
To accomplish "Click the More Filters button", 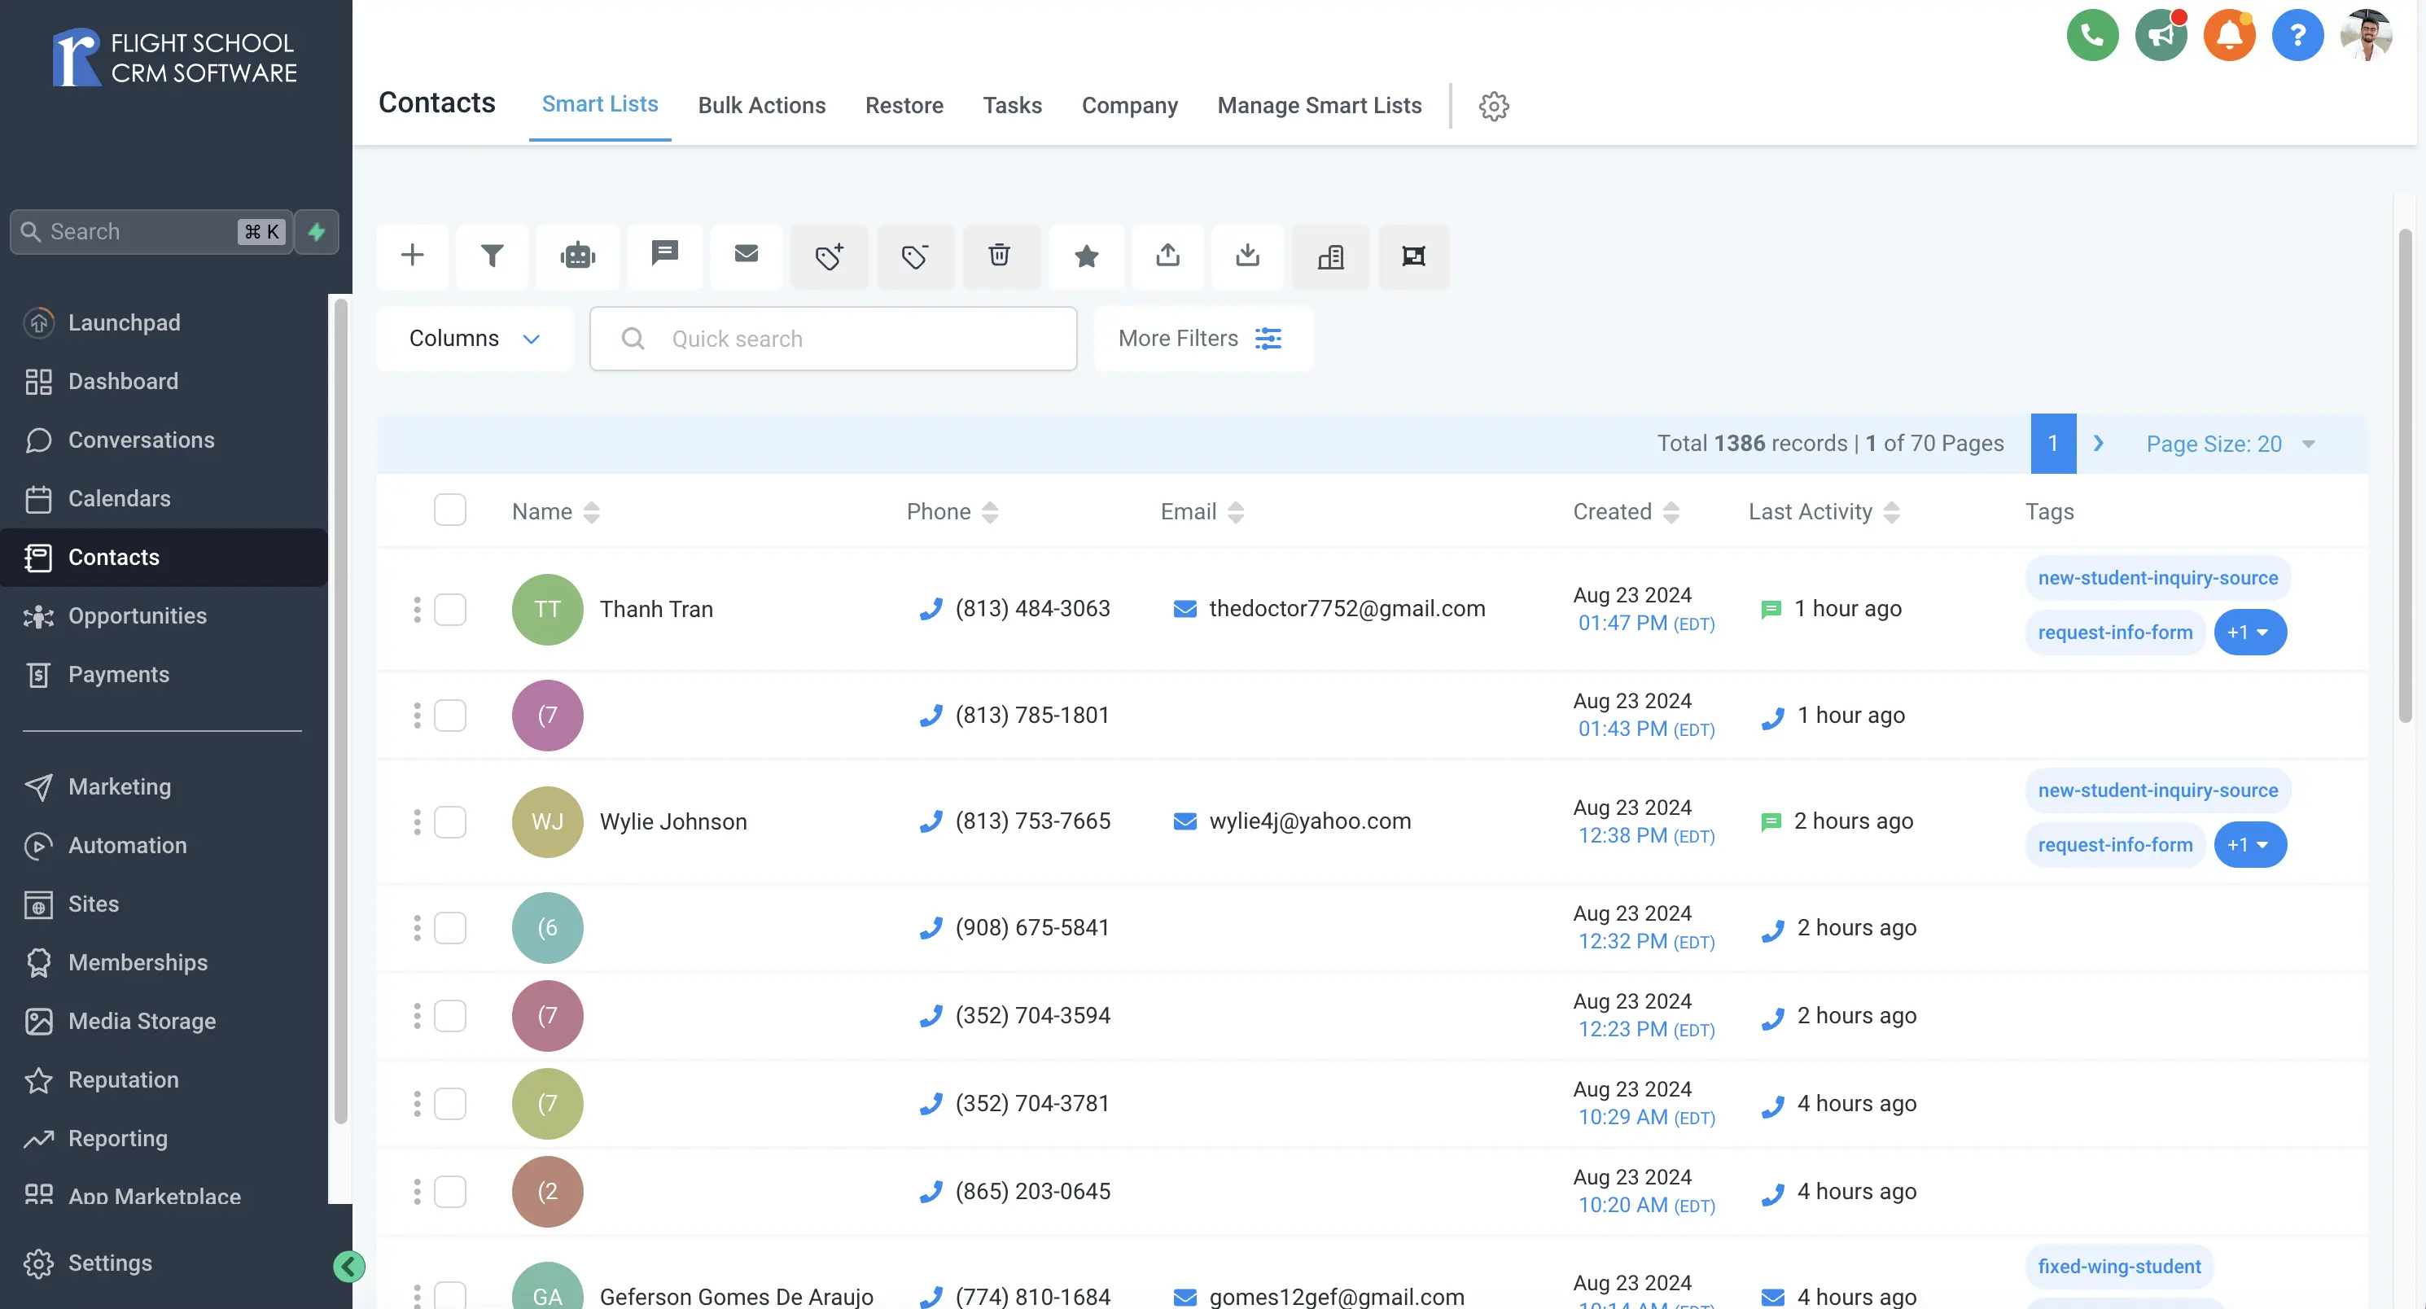I will point(1202,338).
